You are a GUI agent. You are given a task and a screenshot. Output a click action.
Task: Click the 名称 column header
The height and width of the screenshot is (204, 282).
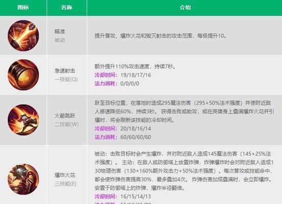pyautogui.click(x=66, y=7)
